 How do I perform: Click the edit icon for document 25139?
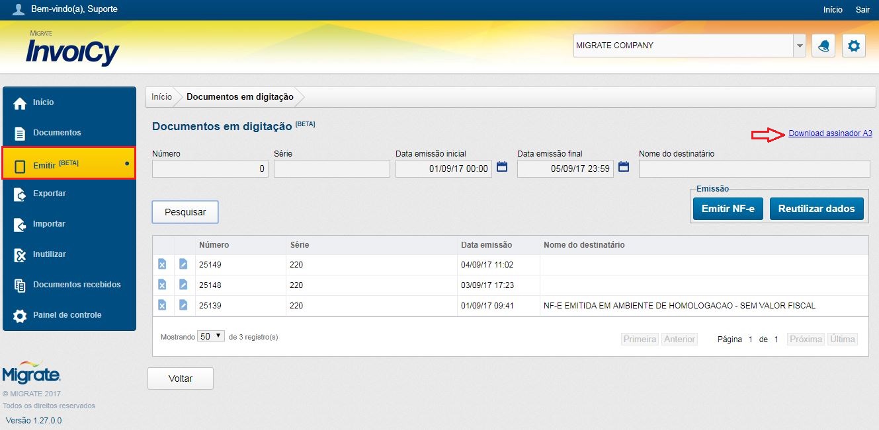(183, 306)
